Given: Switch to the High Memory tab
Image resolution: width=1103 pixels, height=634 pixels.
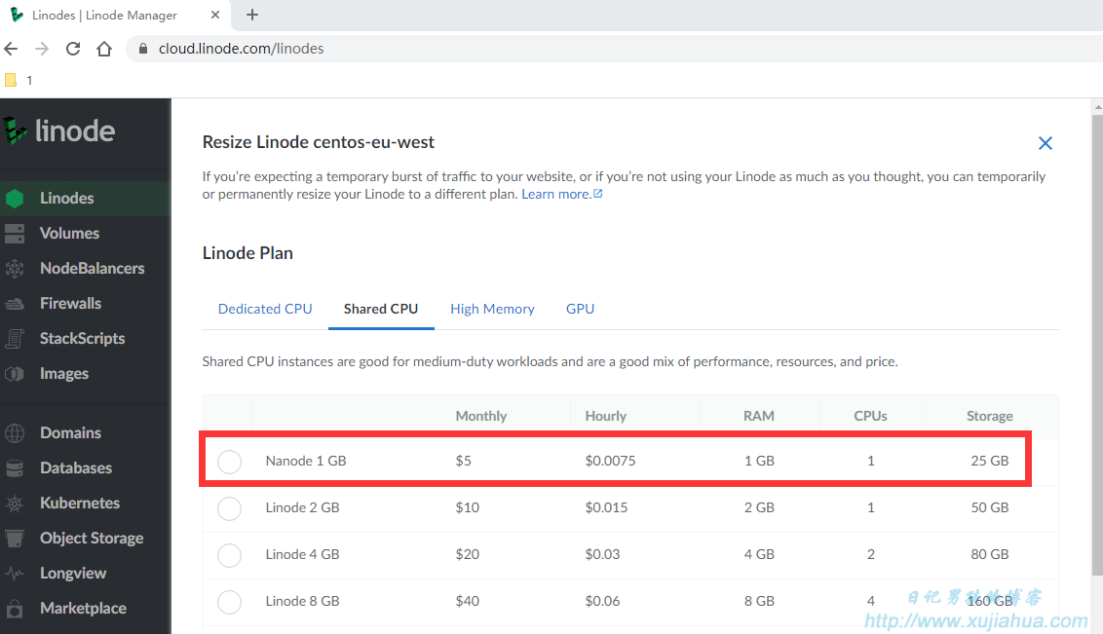Looking at the screenshot, I should click(492, 309).
